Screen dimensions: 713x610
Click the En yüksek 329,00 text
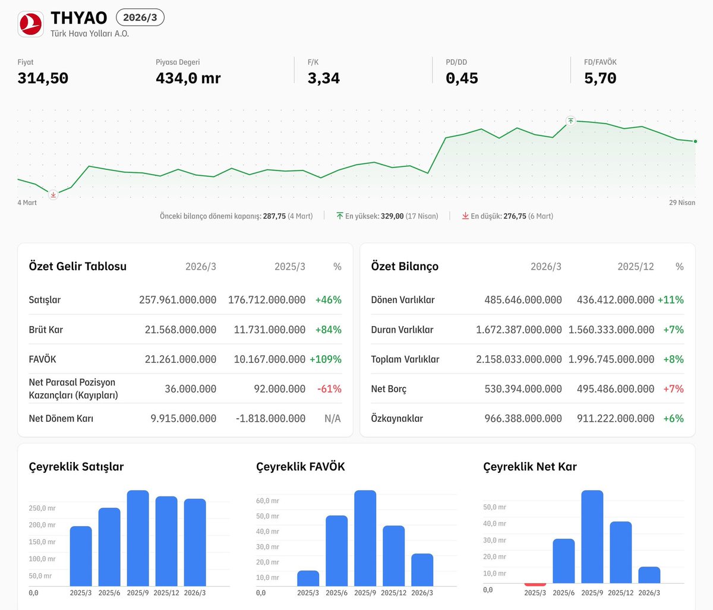pos(392,216)
